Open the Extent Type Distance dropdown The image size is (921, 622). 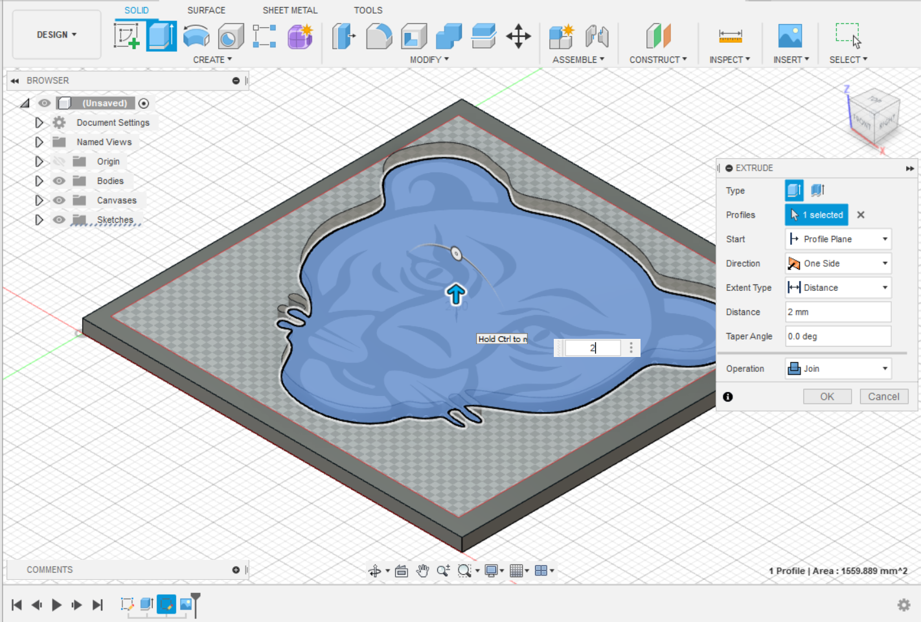(x=838, y=288)
